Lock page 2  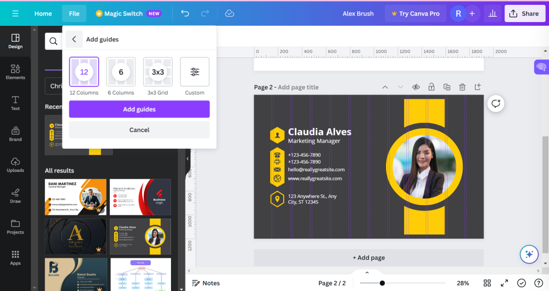point(432,87)
